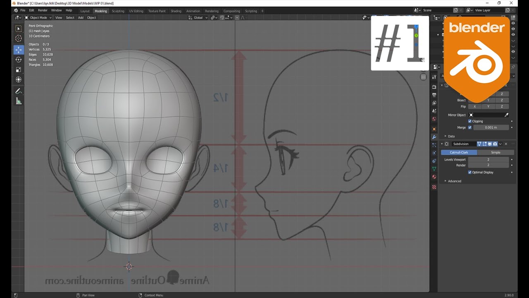Adjust the Levels Viewport value field

(x=488, y=159)
